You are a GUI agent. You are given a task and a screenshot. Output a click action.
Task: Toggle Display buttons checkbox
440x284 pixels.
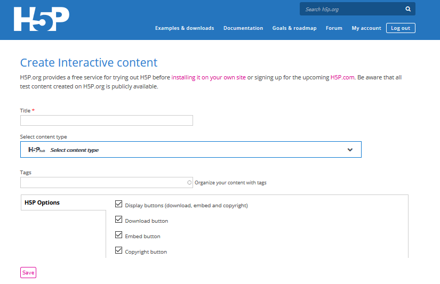click(119, 204)
